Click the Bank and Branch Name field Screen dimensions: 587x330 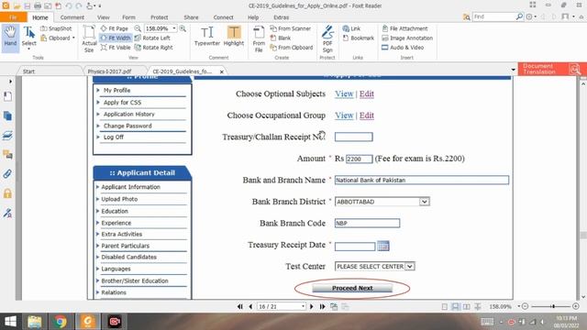pyautogui.click(x=422, y=180)
